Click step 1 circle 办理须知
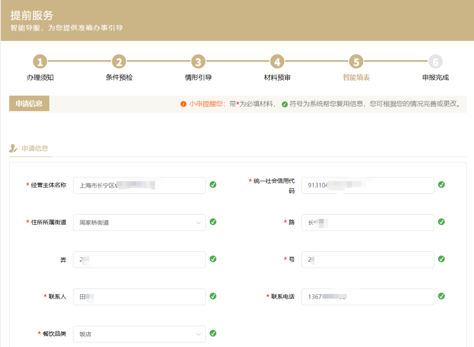Image resolution: width=474 pixels, height=347 pixels. (x=40, y=62)
